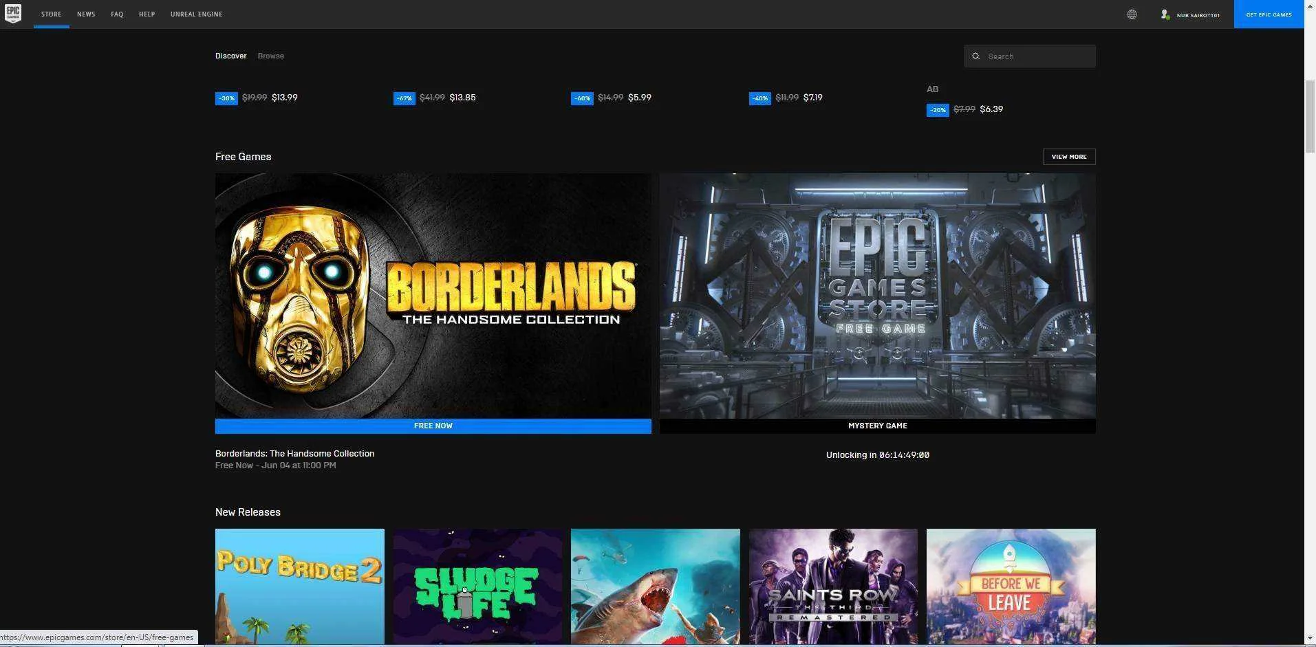Click the New Releases section heading

[x=248, y=512]
